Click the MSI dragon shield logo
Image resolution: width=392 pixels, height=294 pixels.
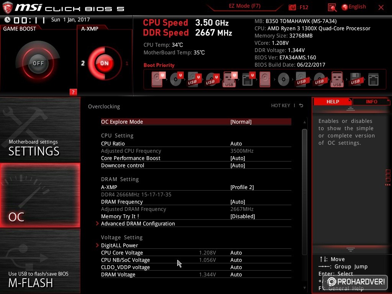(x=7, y=7)
